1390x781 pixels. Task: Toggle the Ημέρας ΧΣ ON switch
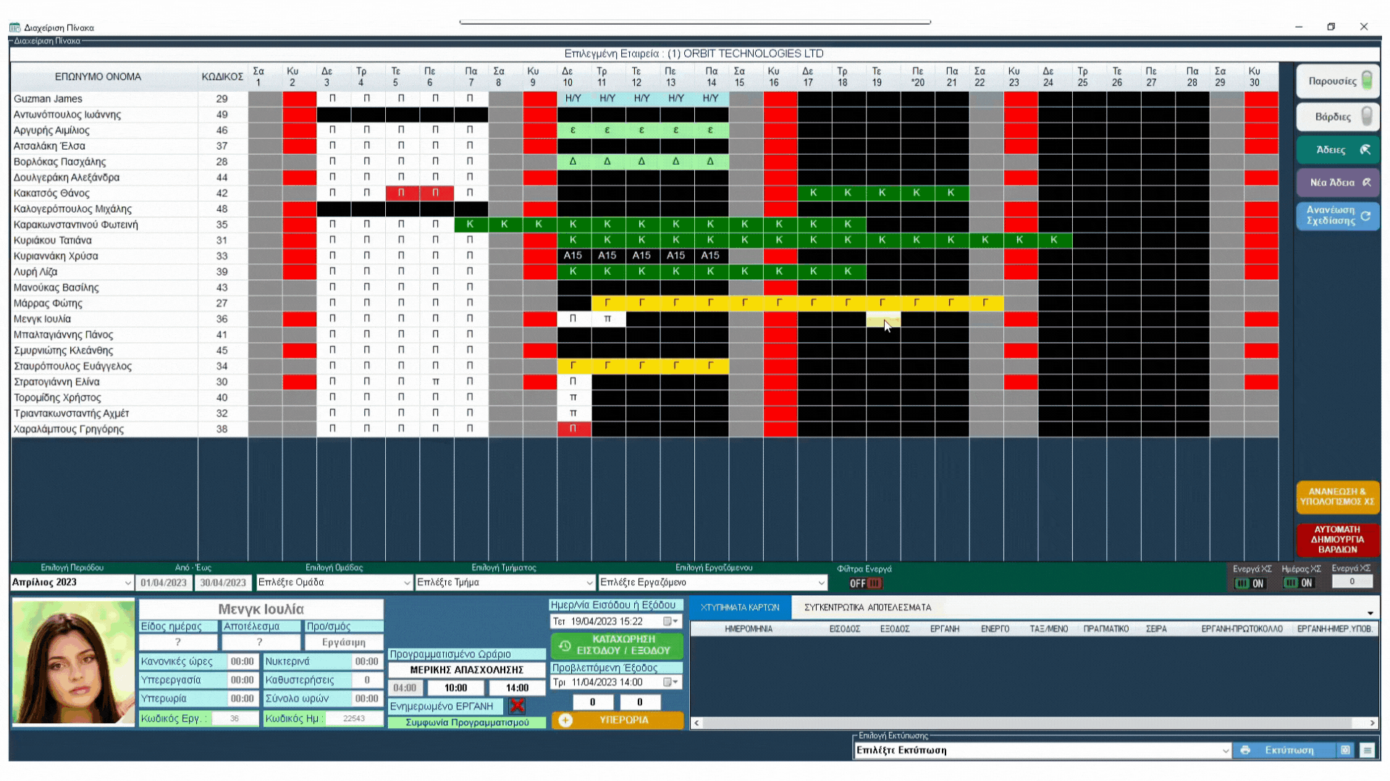pos(1298,583)
